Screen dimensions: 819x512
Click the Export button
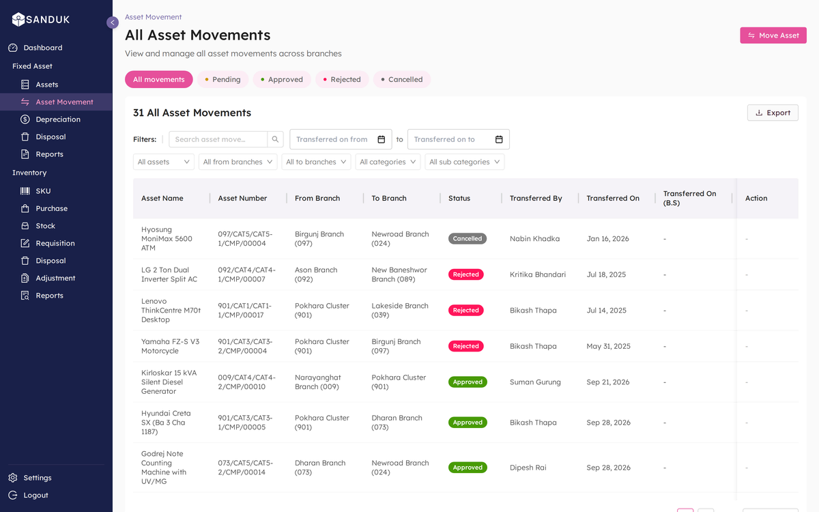773,113
